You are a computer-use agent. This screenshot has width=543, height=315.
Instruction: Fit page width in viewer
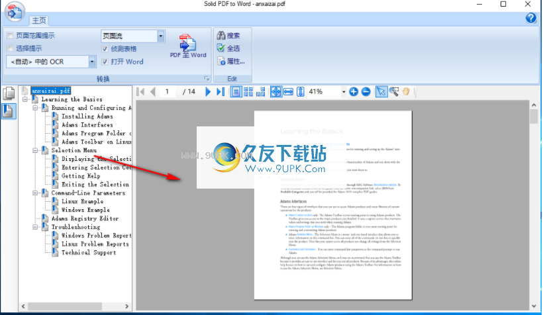pos(288,92)
